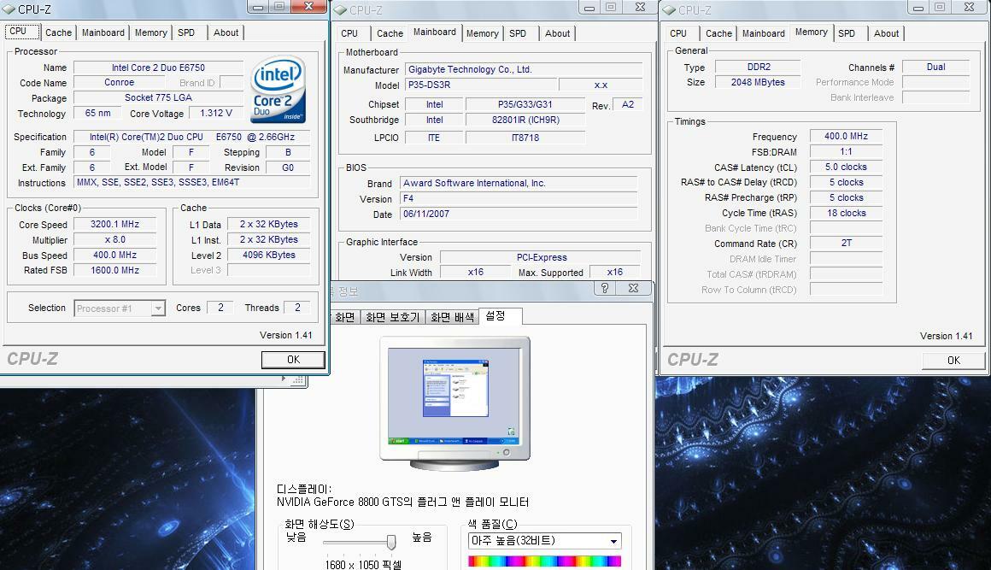This screenshot has height=570, width=991.
Task: Open About tab in left CPU-Z window
Action: [226, 32]
